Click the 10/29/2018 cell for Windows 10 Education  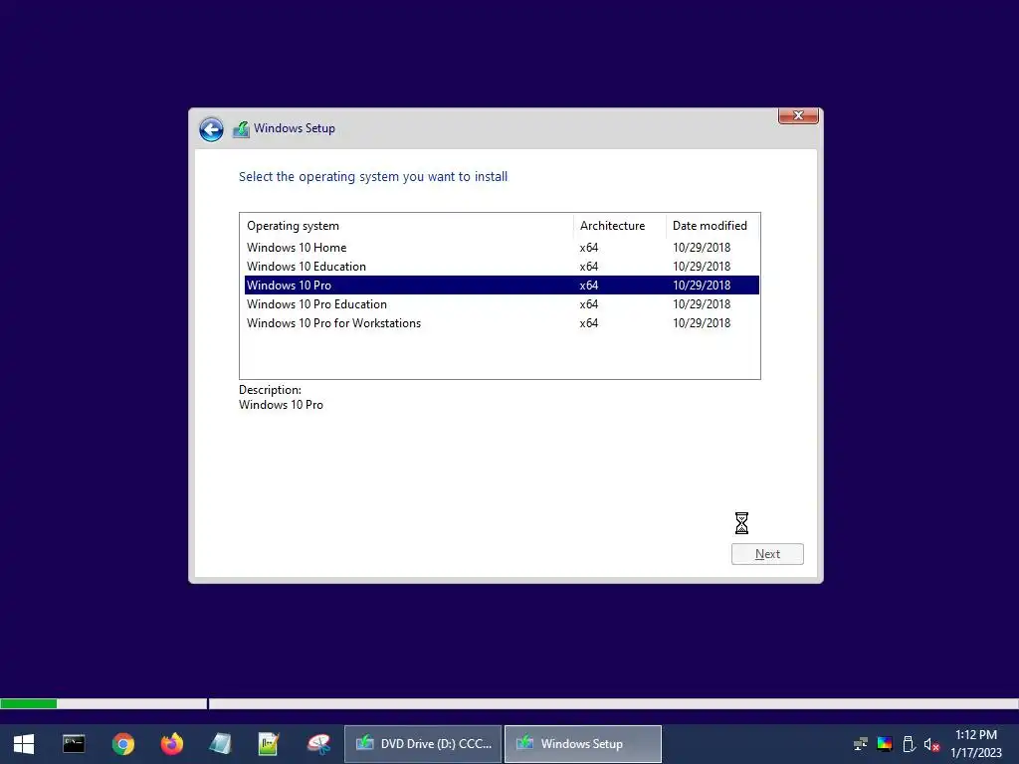[702, 267]
